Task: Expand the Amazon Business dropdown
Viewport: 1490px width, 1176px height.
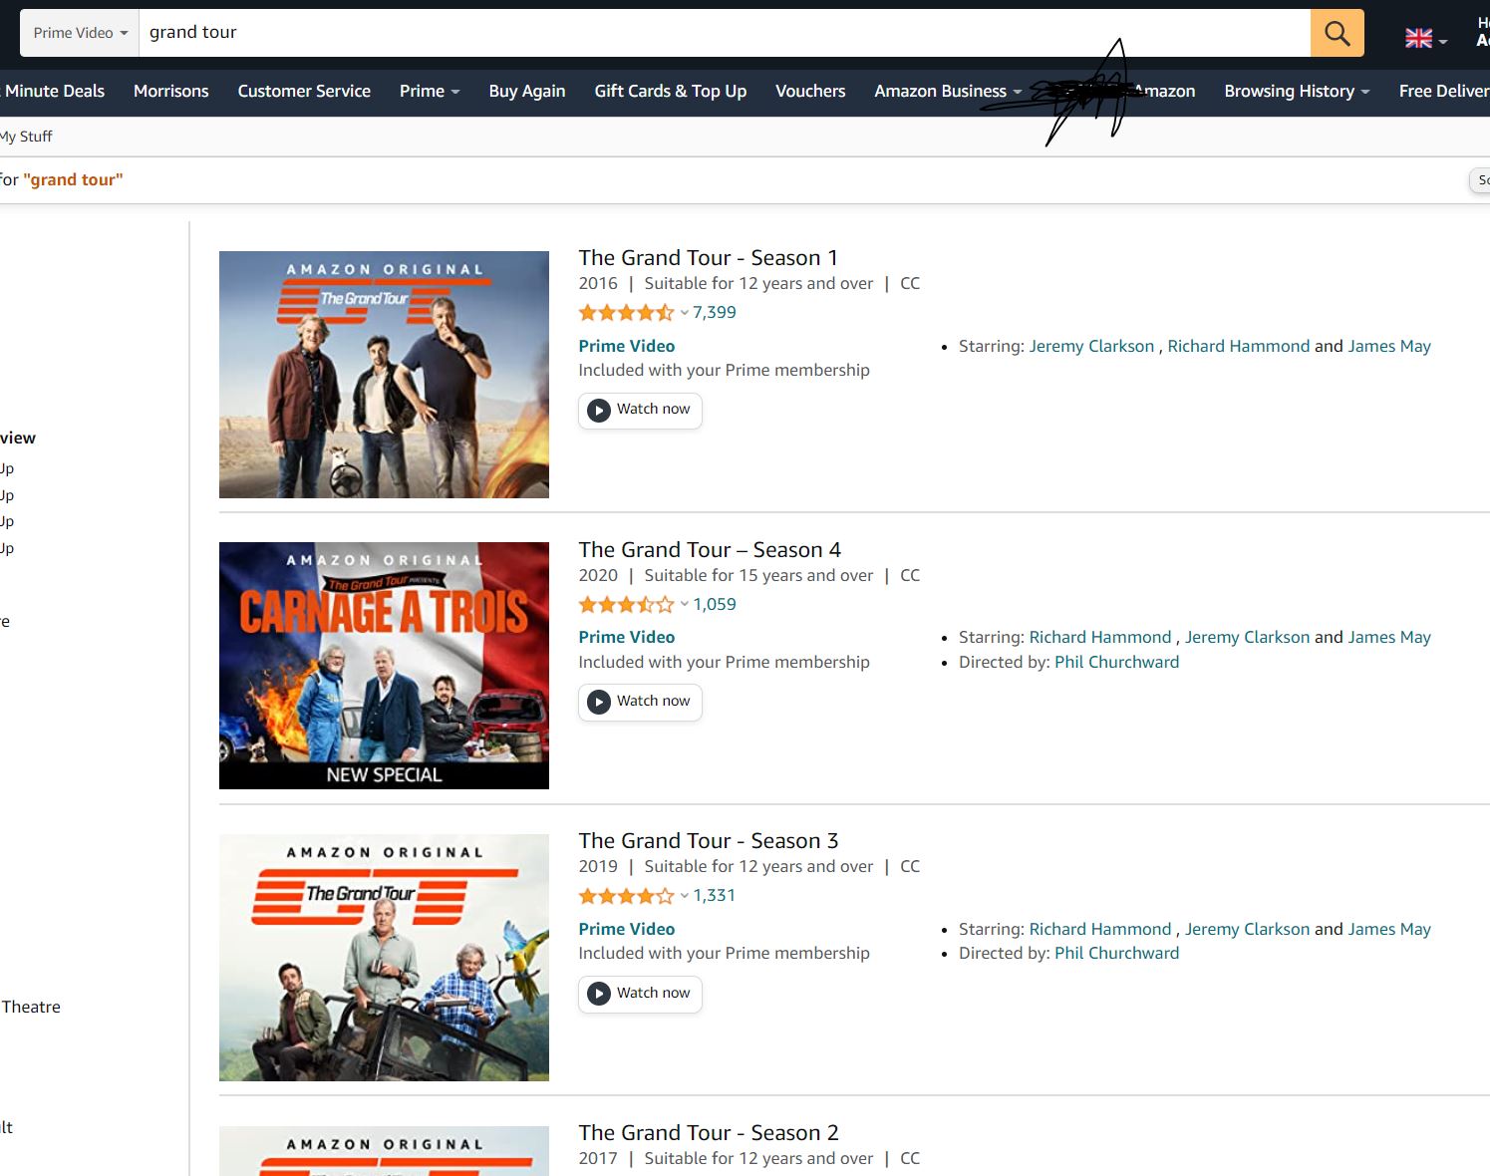Action: (x=948, y=91)
